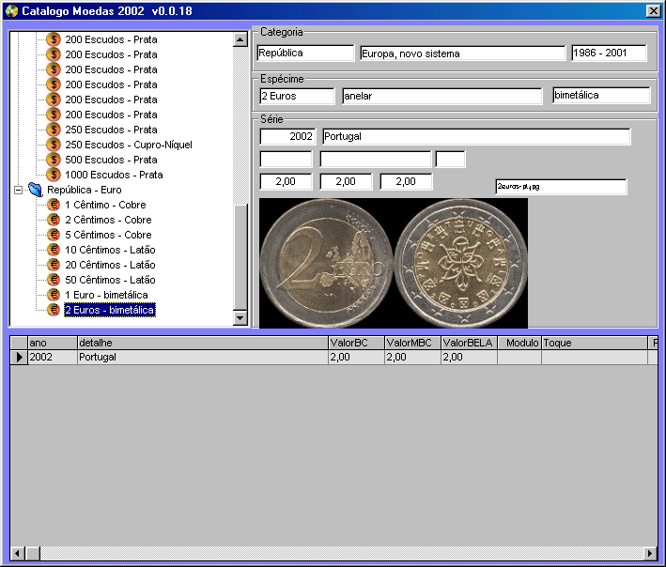Click the Catalogo Moedas app icon in title bar
Viewport: 666px width, 567px height.
click(x=12, y=10)
